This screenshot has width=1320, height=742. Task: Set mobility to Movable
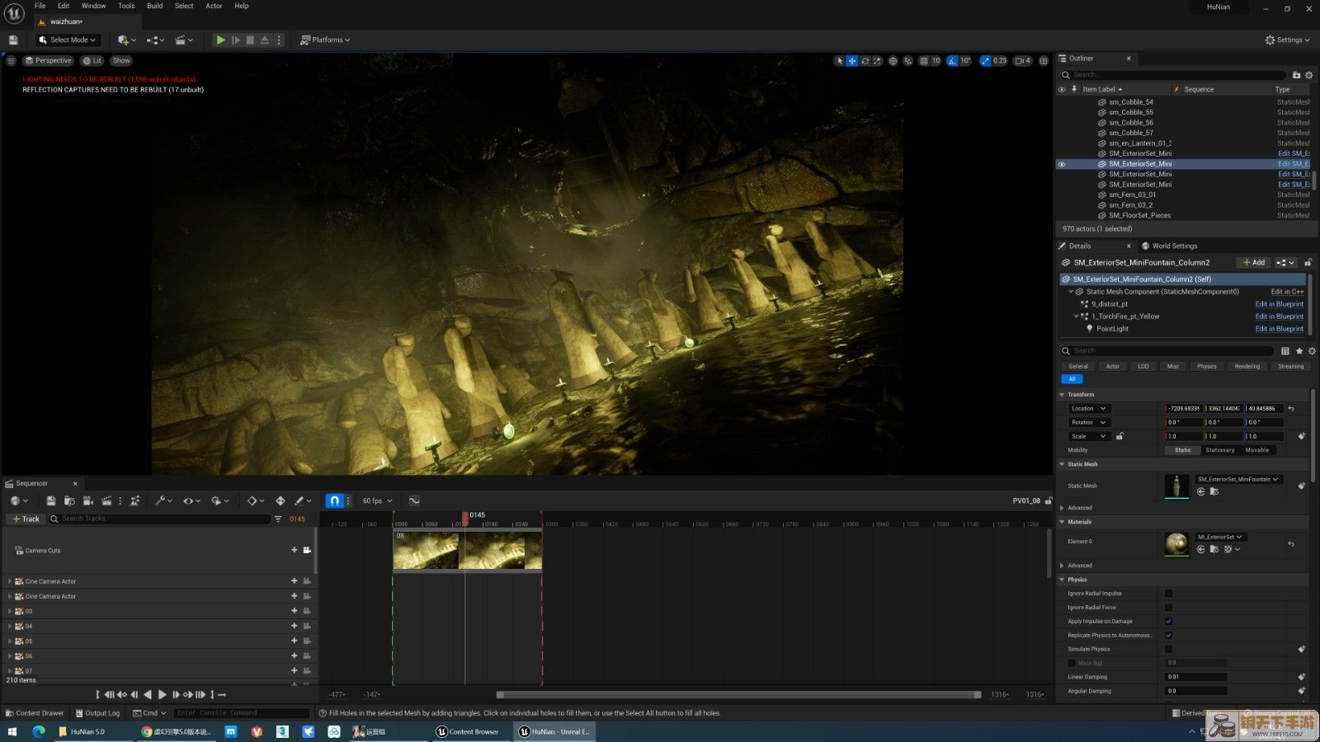pos(1257,450)
